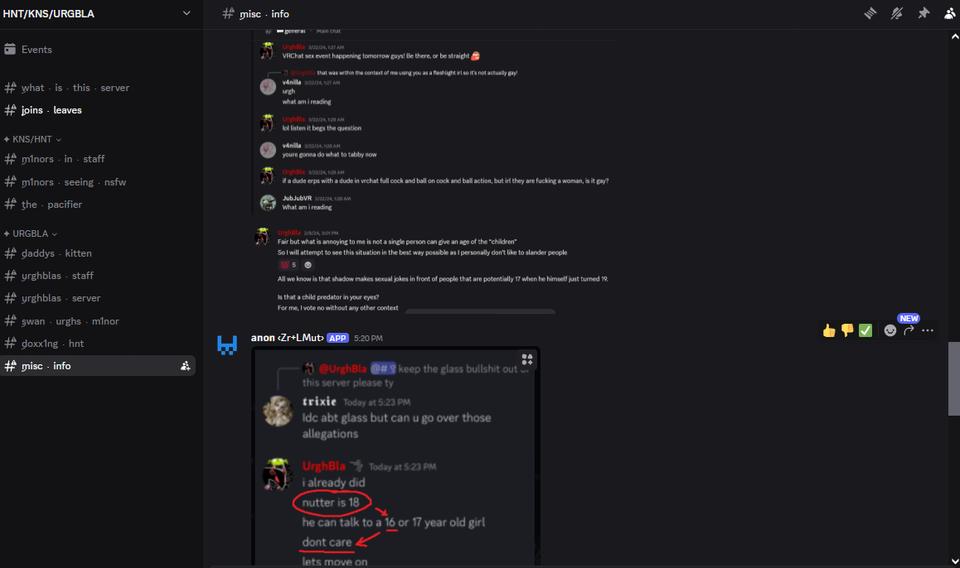Open pinned messages pin icon
Screen dimensions: 960x568
(924, 13)
